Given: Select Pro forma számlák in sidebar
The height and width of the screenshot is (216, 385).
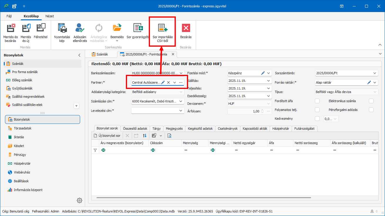Looking at the screenshot, I should (x=25, y=72).
